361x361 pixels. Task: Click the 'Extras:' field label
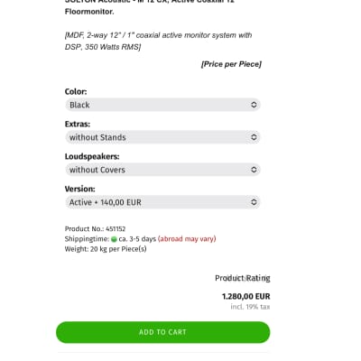point(78,124)
